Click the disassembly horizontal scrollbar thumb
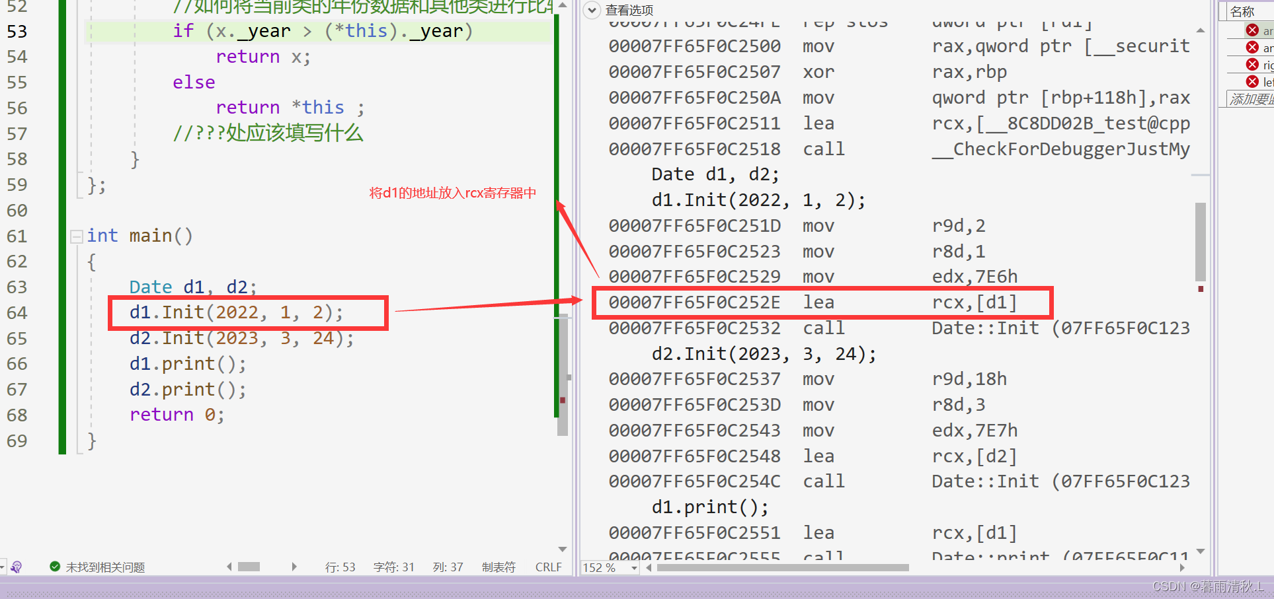 pyautogui.click(x=783, y=567)
